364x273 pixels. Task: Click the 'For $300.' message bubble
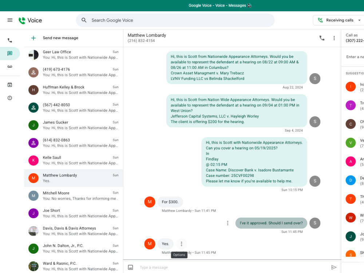pos(170,202)
